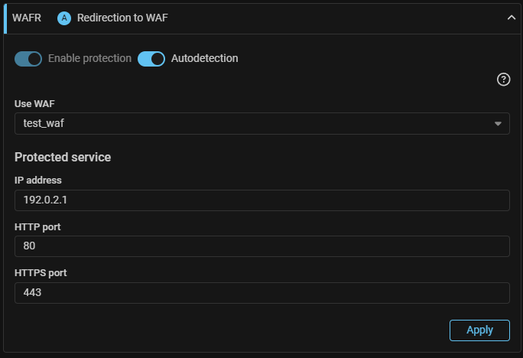Screen dimensions: 523x358
Task: Click the HTTP port field label
Action: (37, 226)
